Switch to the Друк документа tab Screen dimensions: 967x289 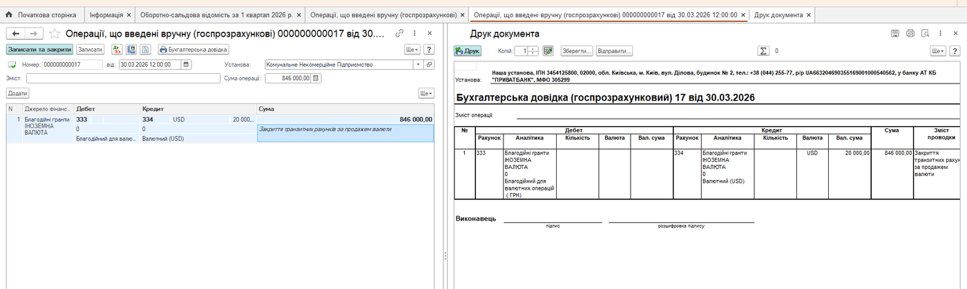coord(778,14)
